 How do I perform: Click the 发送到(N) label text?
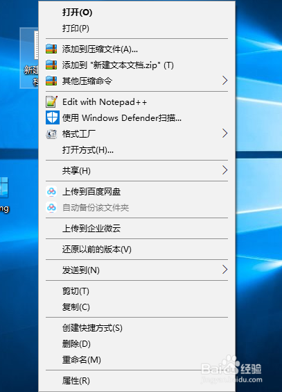81,270
